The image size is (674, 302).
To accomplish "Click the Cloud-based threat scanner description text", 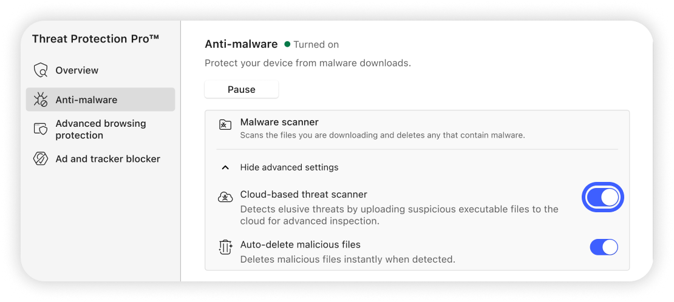I will pos(399,215).
